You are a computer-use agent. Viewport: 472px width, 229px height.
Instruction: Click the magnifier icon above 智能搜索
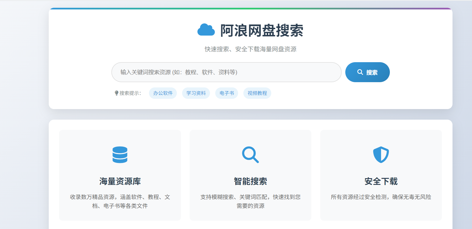pyautogui.click(x=250, y=155)
